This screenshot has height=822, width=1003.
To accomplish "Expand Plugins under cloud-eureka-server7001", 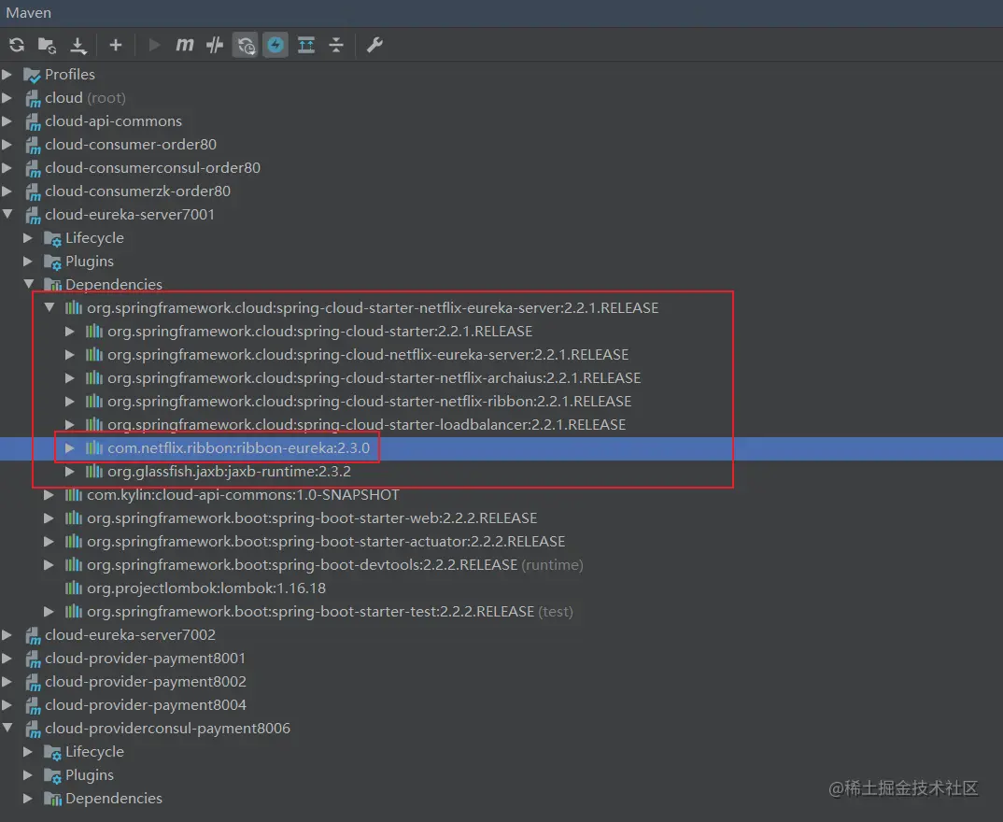I will [x=27, y=261].
